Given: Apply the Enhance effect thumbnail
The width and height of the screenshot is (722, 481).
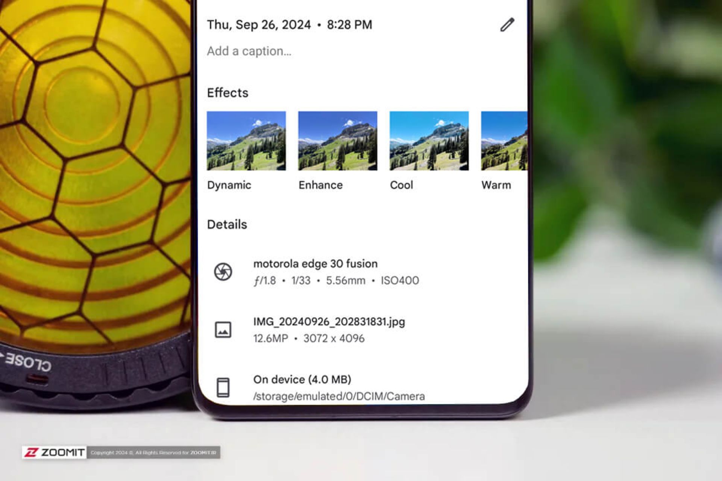Looking at the screenshot, I should pyautogui.click(x=338, y=141).
